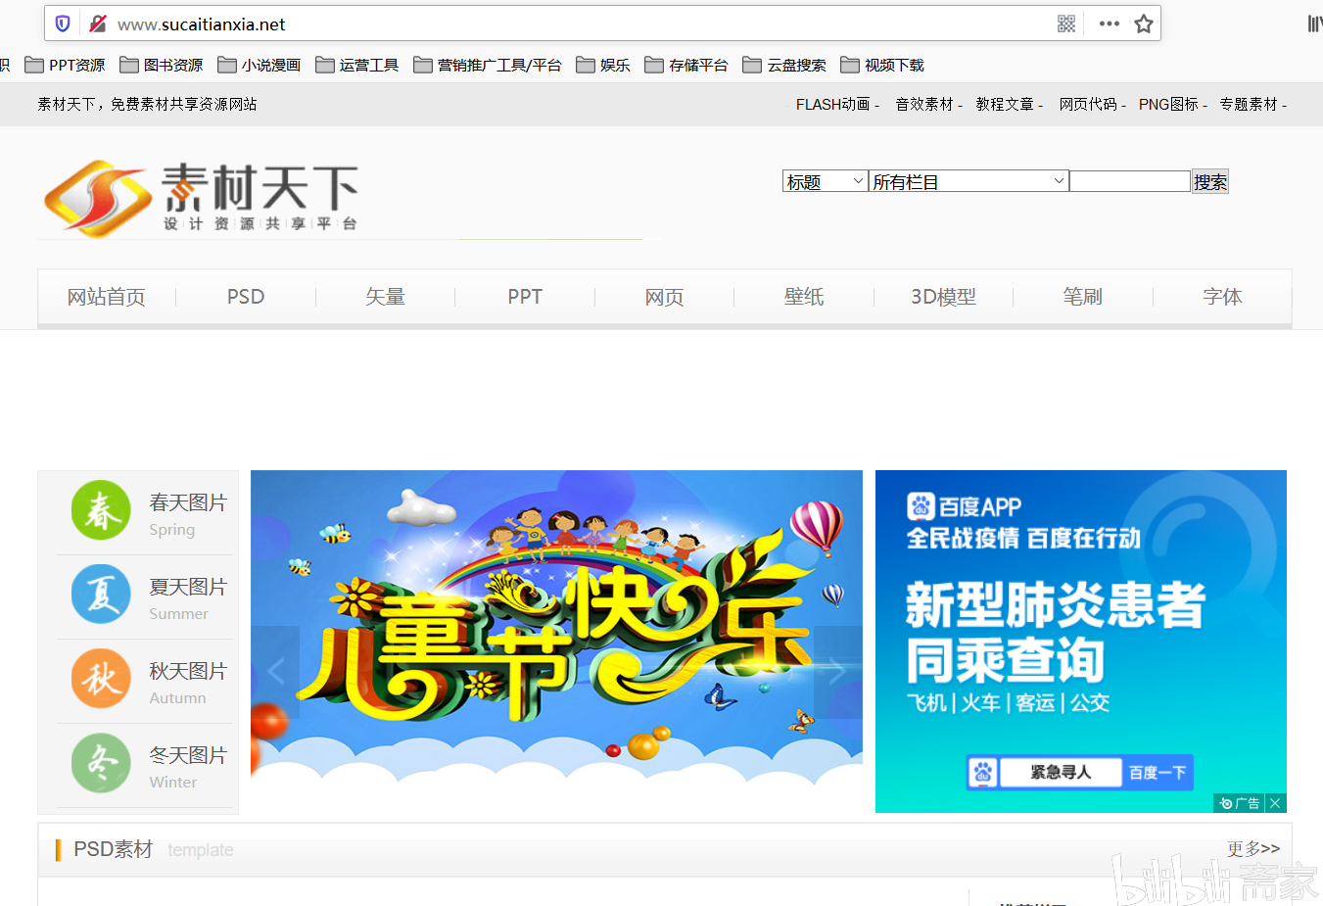The image size is (1323, 906).
Task: Bookmark this page with the star icon
Action: coord(1143,24)
